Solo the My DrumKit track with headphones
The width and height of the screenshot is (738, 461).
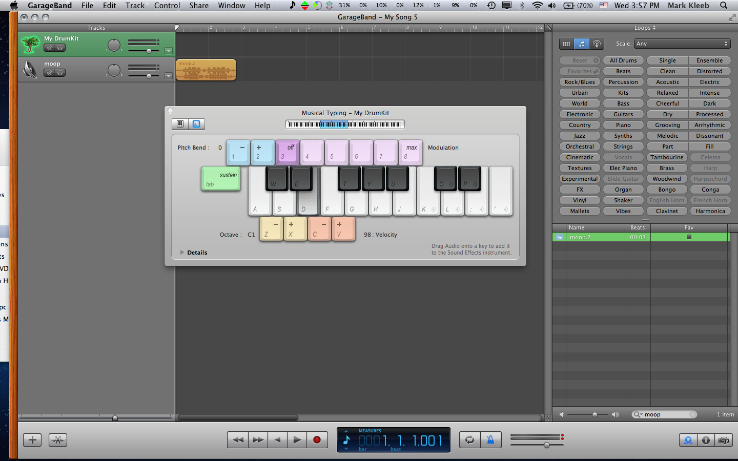coord(60,48)
